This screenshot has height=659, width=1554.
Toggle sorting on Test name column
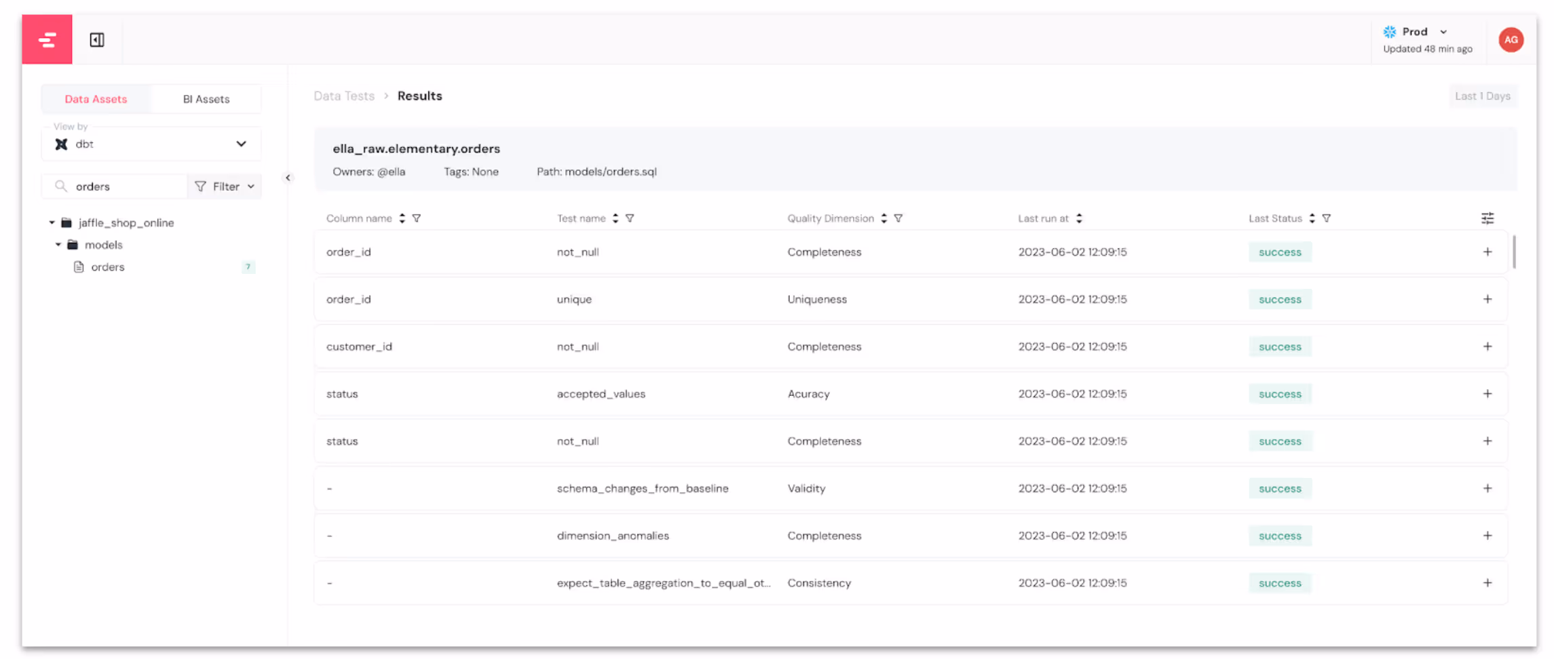click(x=615, y=218)
